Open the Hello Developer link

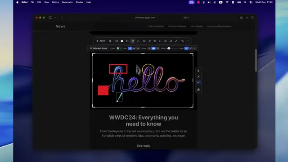[x=156, y=26]
